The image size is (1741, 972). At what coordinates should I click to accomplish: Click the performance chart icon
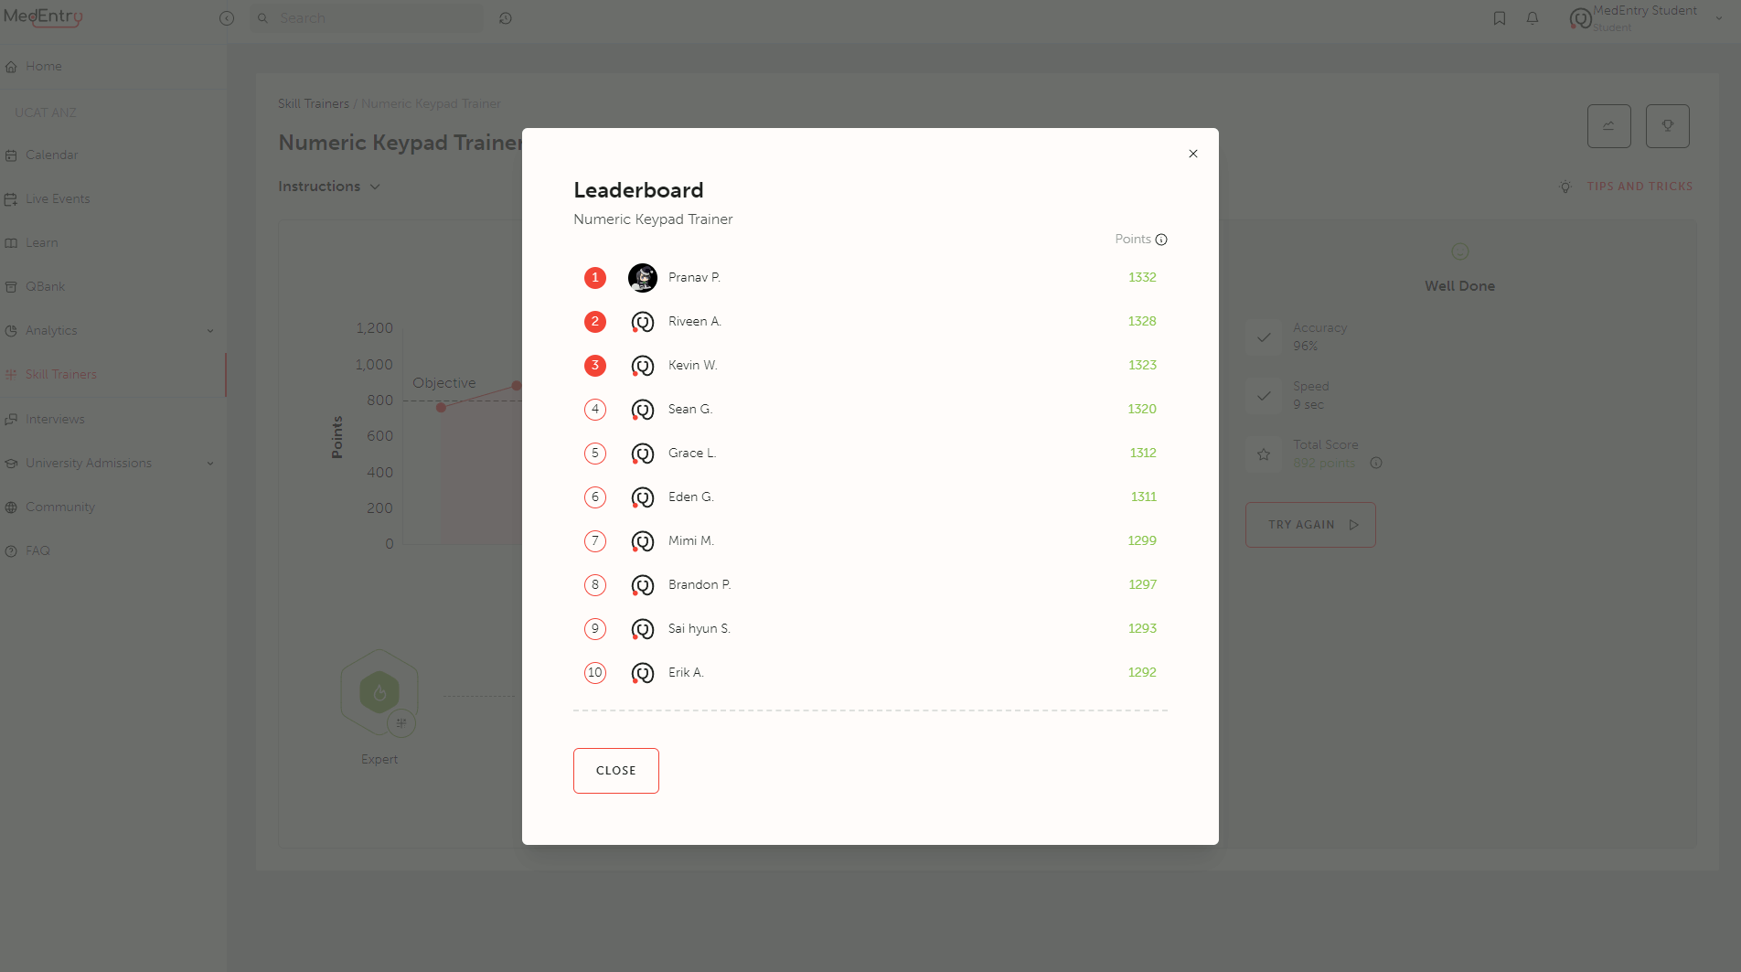(1609, 125)
